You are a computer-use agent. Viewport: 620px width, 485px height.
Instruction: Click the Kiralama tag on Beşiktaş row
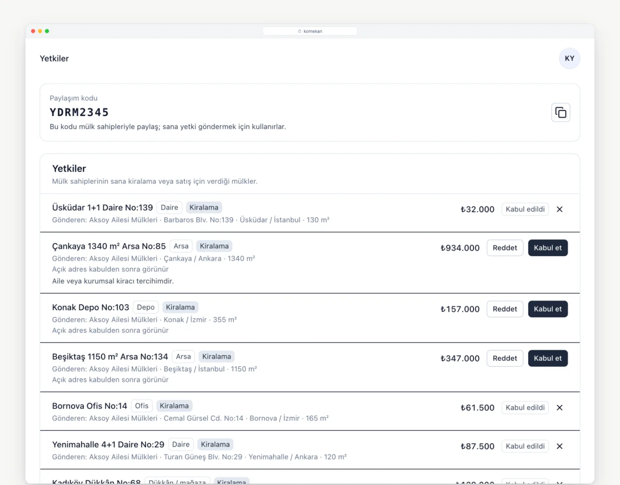click(217, 357)
